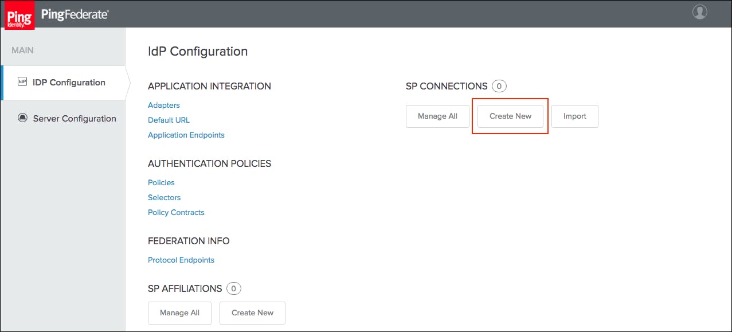This screenshot has width=732, height=332.
Task: Click Manage All under SP Connections
Action: point(437,116)
